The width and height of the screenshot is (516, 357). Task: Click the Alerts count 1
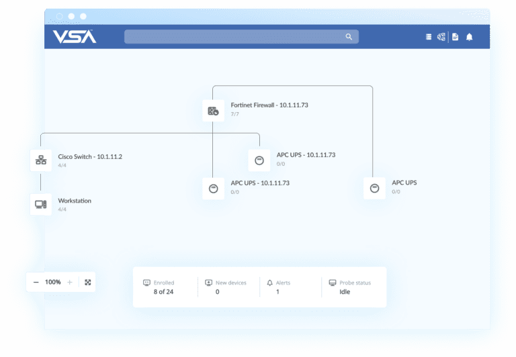point(277,292)
